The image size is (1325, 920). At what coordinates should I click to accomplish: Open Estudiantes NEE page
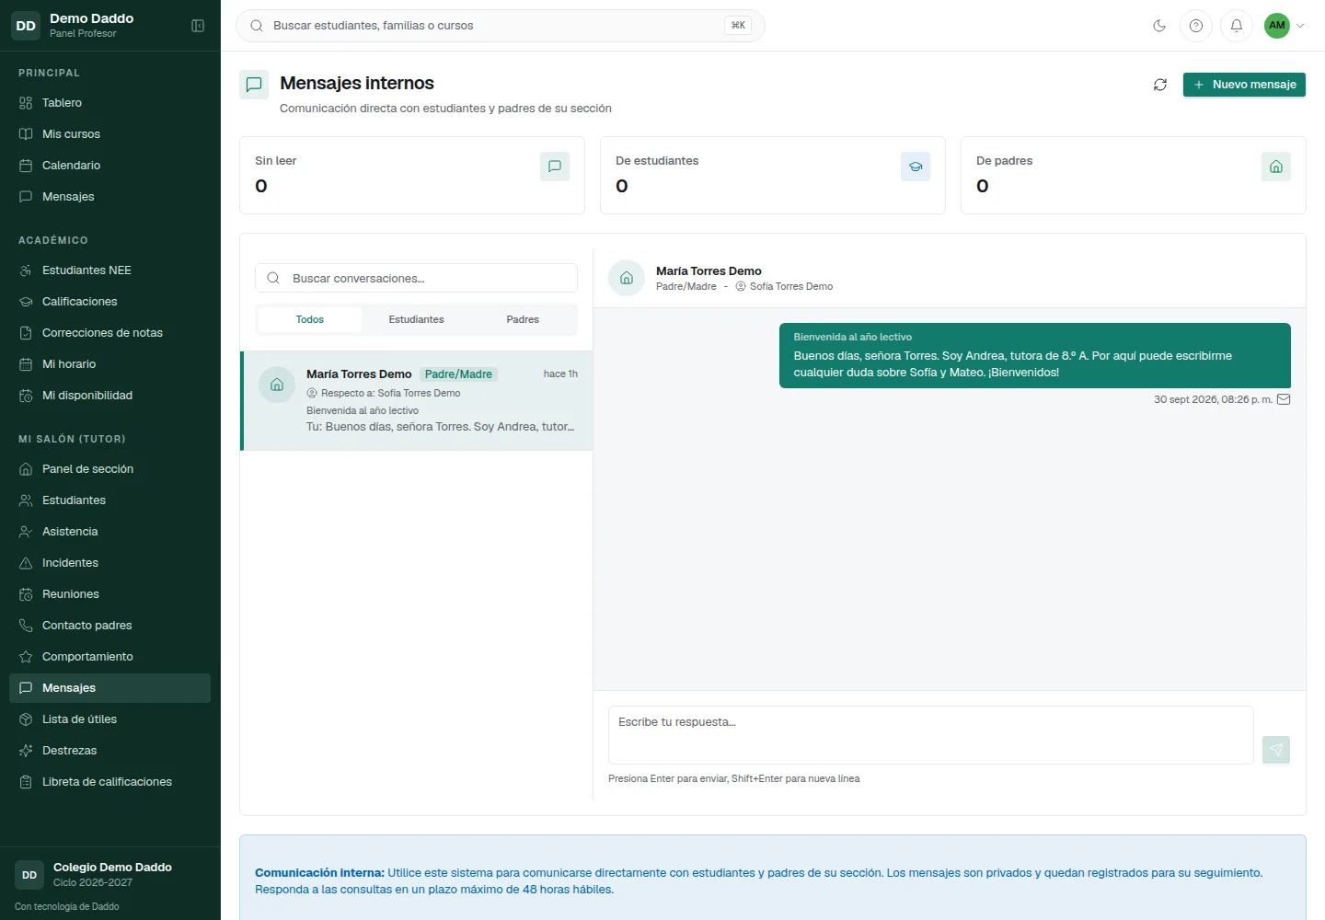click(110, 270)
